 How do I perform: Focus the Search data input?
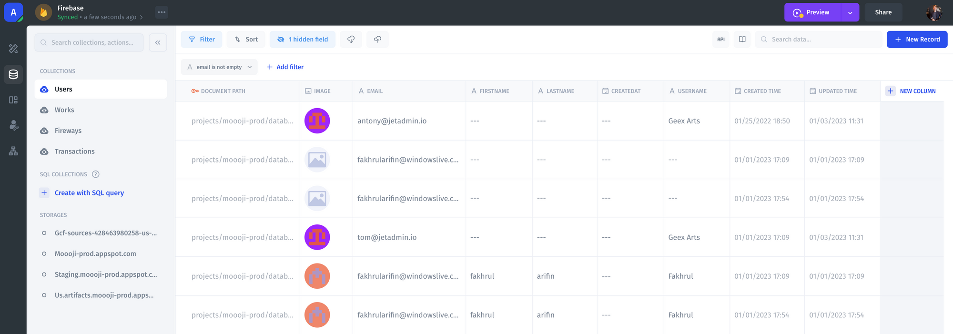(x=818, y=40)
